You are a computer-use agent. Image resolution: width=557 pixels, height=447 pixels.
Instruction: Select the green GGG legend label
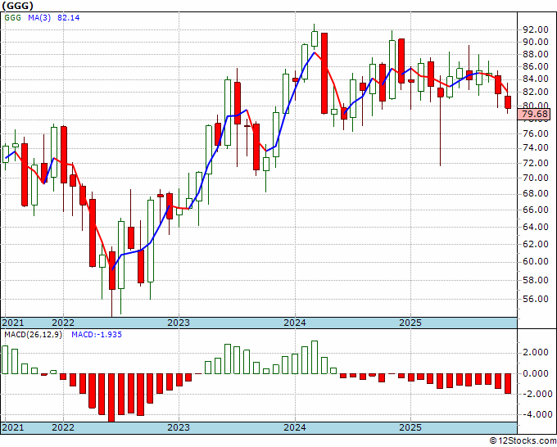coord(13,17)
